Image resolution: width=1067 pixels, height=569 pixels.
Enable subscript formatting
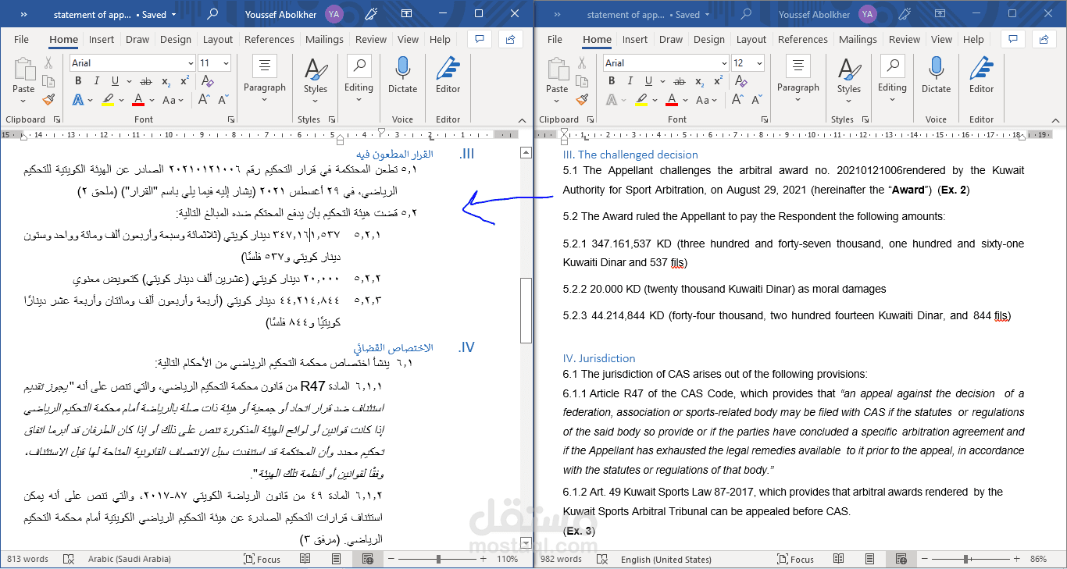click(x=166, y=80)
